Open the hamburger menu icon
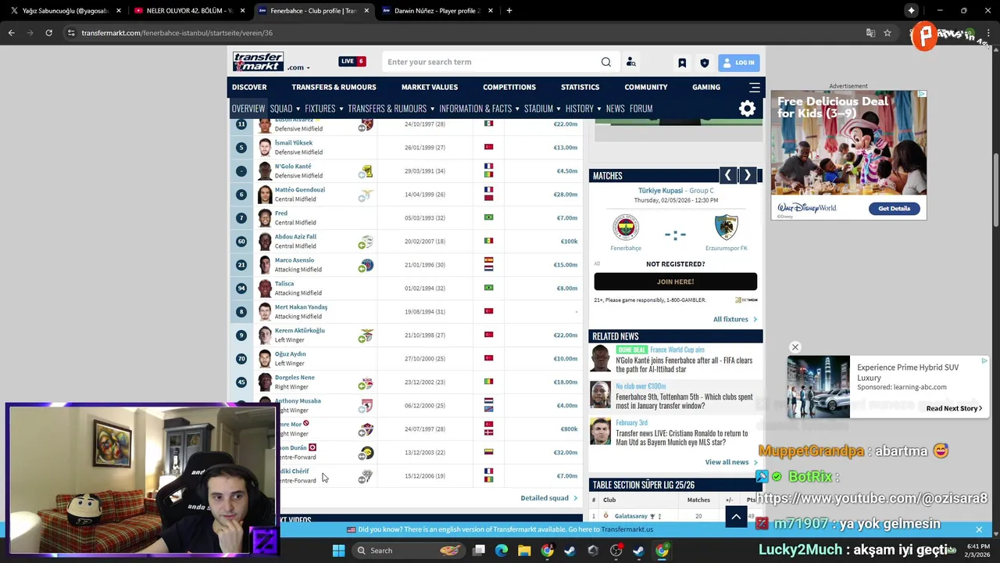This screenshot has height=563, width=1000. (755, 87)
